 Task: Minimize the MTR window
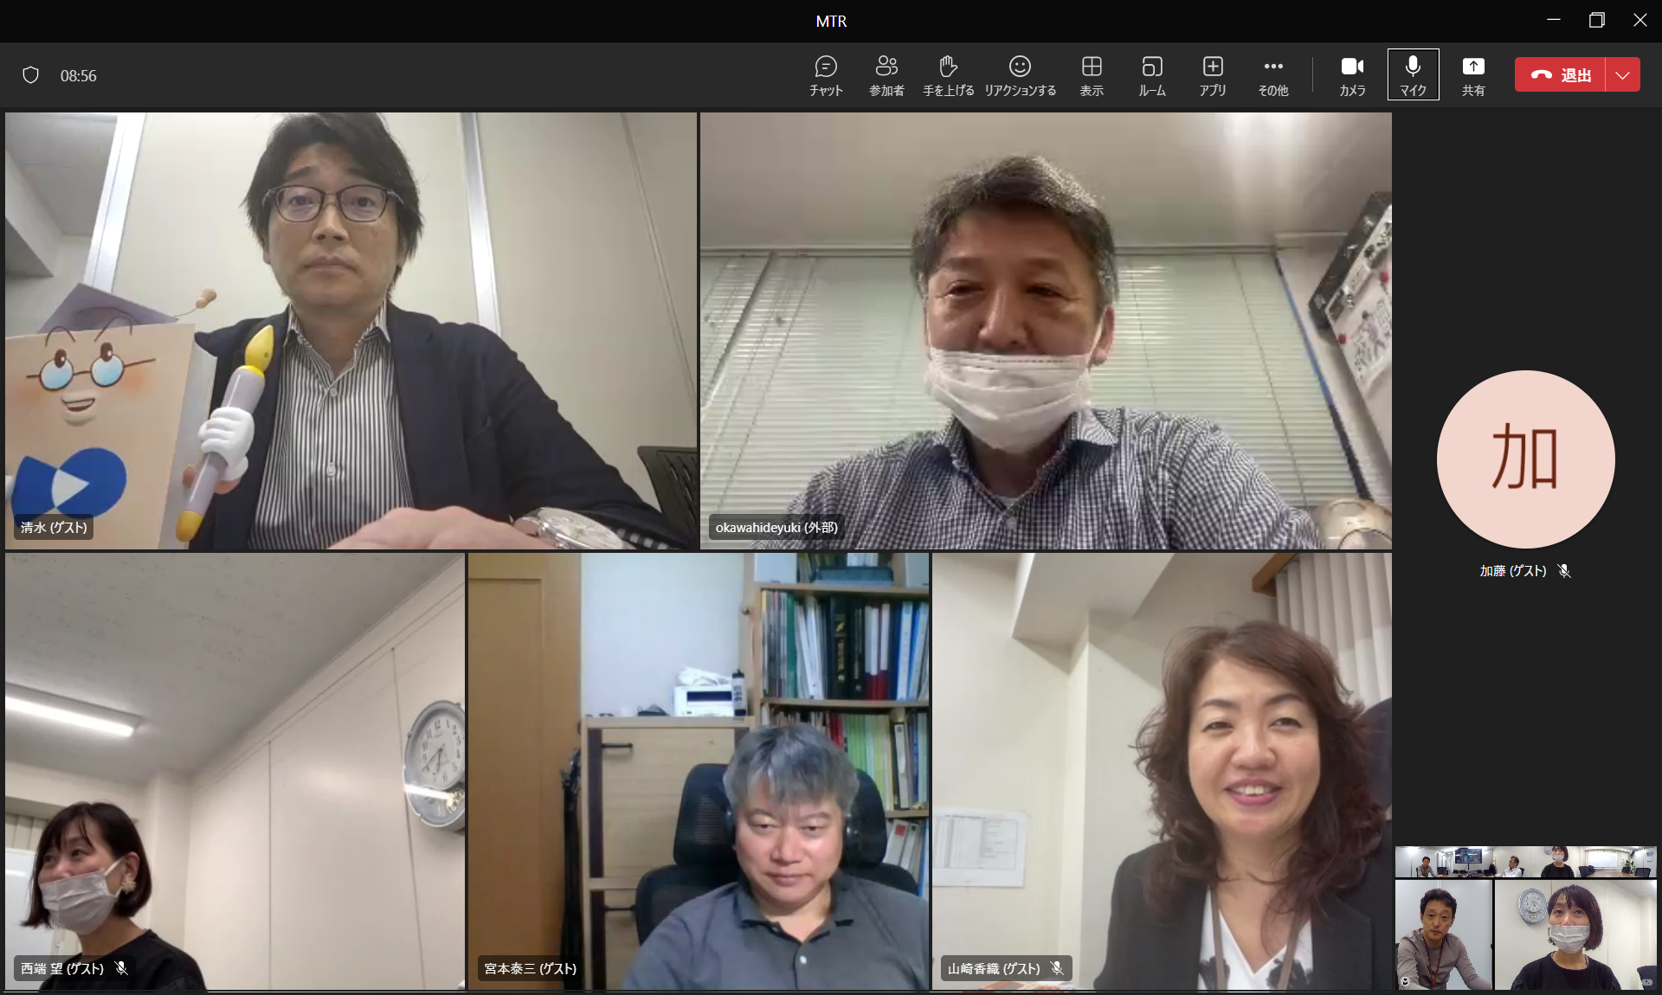[1554, 20]
